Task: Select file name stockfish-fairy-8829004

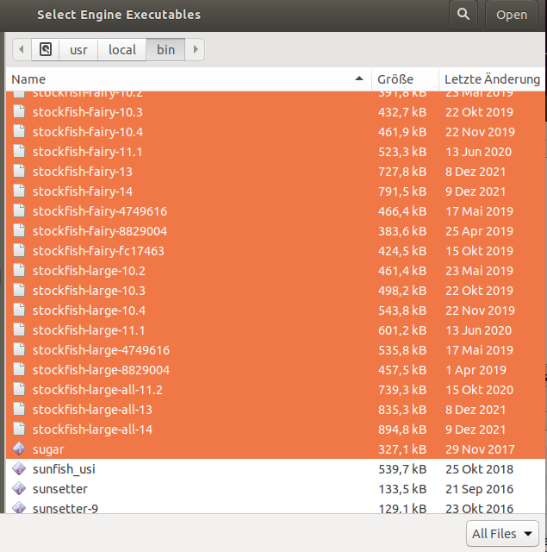Action: (100, 231)
